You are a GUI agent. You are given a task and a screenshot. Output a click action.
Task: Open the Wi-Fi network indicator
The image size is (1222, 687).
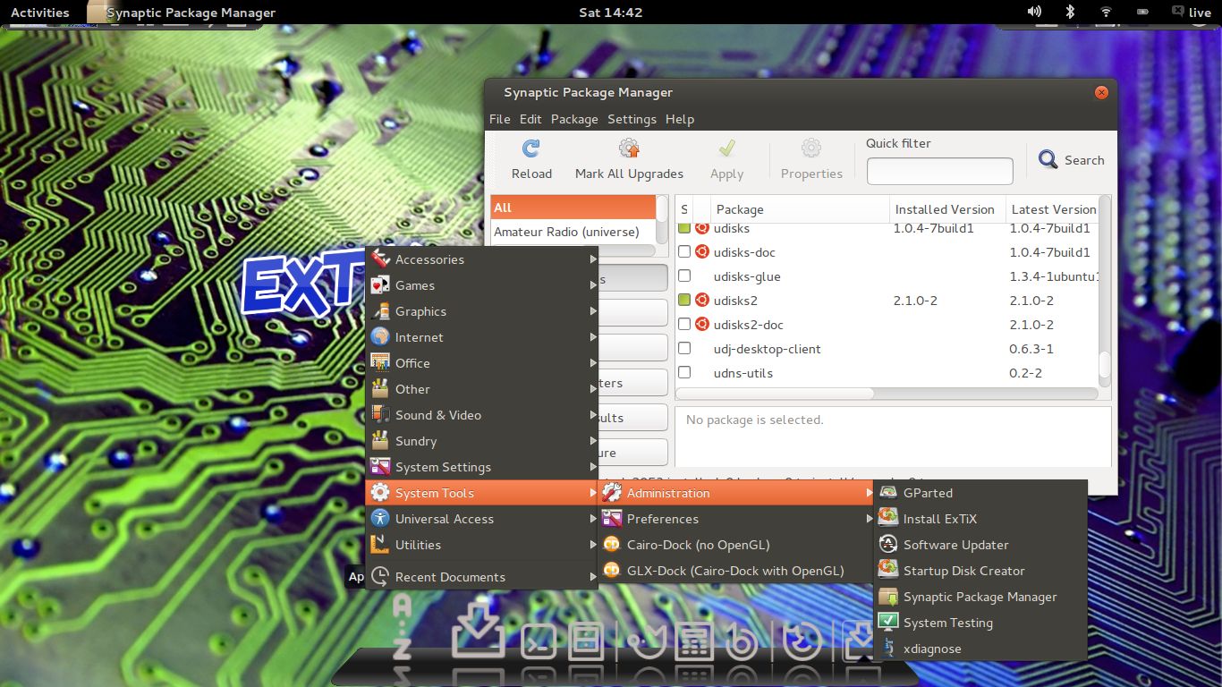1106,12
